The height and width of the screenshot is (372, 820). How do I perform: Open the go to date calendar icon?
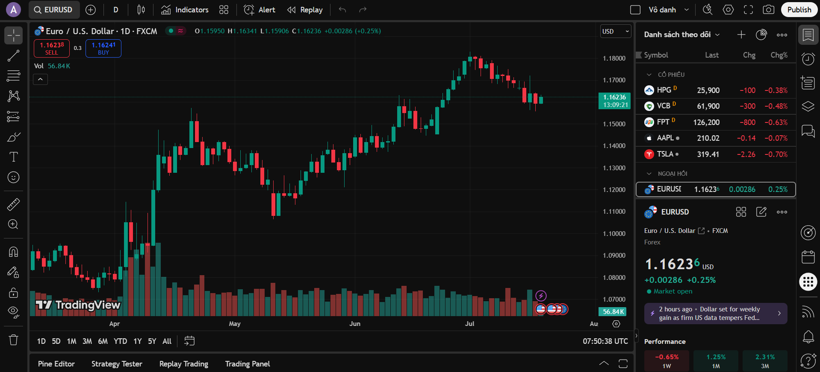pos(189,341)
